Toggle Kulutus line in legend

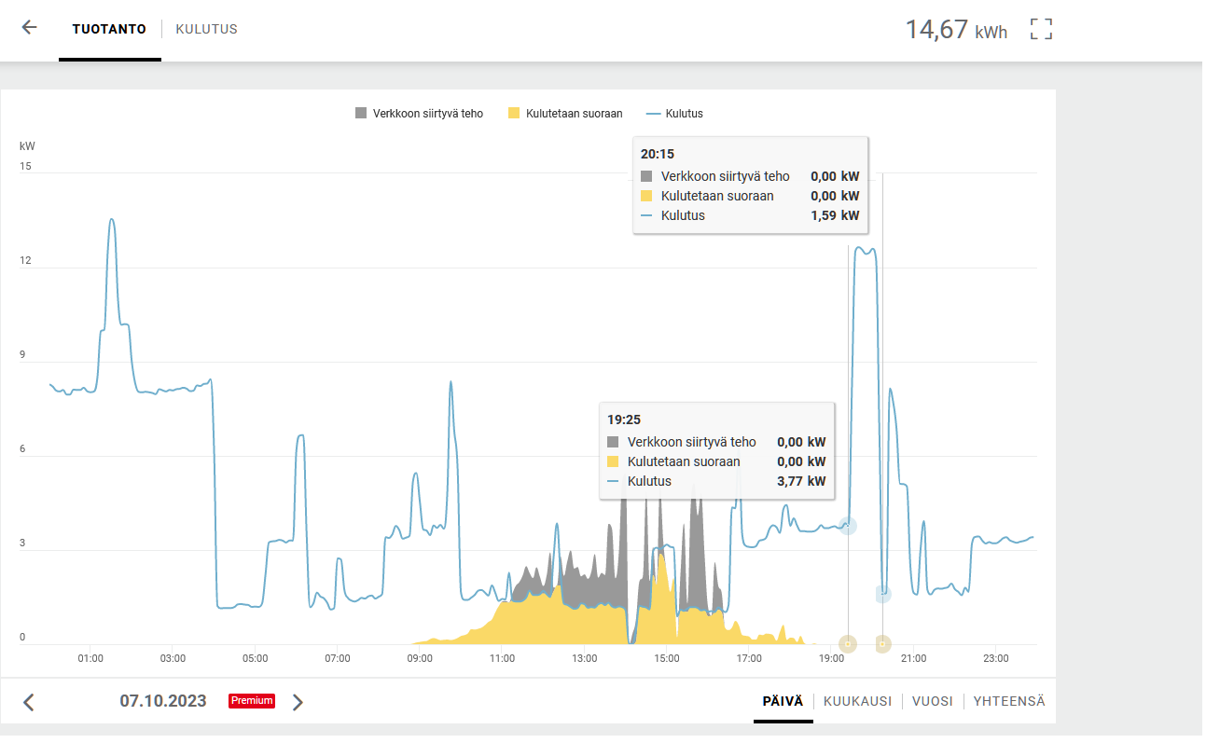point(674,114)
